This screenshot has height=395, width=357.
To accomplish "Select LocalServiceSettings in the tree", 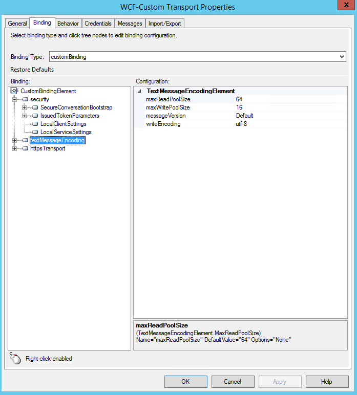I will pyautogui.click(x=66, y=132).
